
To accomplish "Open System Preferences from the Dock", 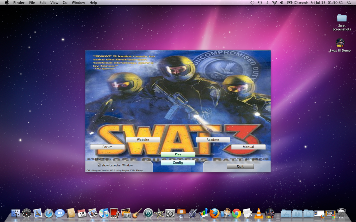I will [170, 213].
